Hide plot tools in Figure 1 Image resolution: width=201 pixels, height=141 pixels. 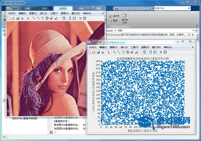[80, 18]
